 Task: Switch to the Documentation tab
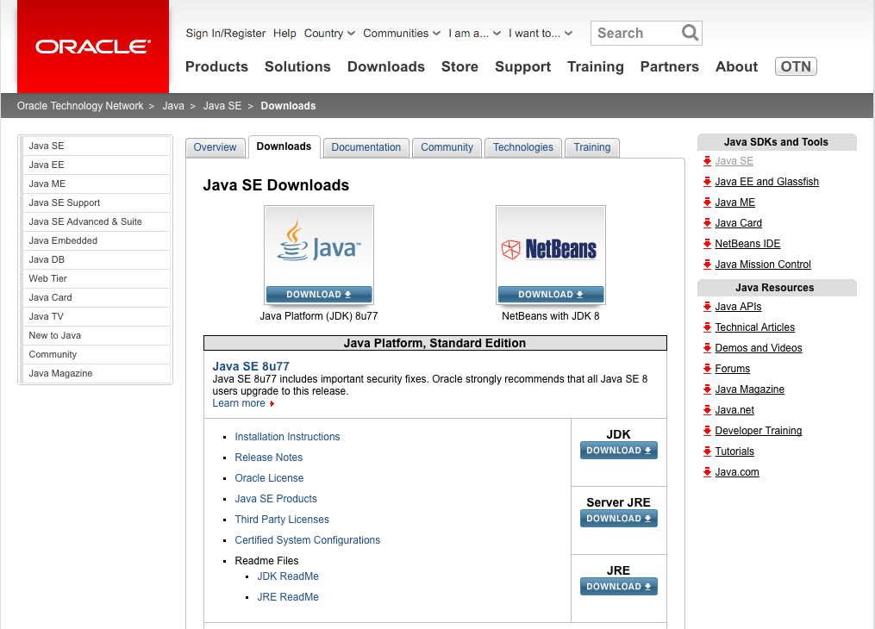[366, 147]
